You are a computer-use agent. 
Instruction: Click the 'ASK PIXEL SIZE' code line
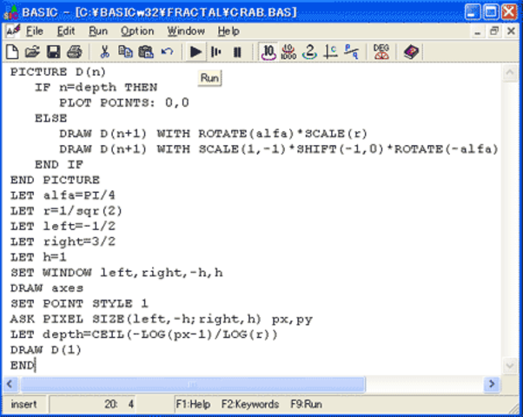point(162,319)
